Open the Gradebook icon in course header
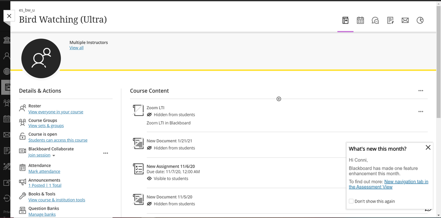This screenshot has height=218, width=441. coord(390,20)
